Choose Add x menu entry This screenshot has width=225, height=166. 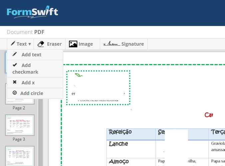pos(28,83)
